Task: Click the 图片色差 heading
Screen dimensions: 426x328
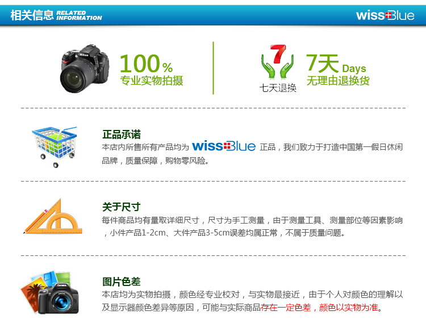Action: [121, 281]
